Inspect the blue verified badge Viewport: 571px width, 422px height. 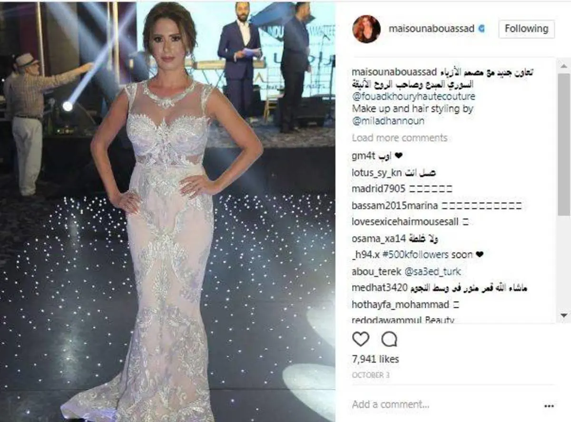point(482,29)
